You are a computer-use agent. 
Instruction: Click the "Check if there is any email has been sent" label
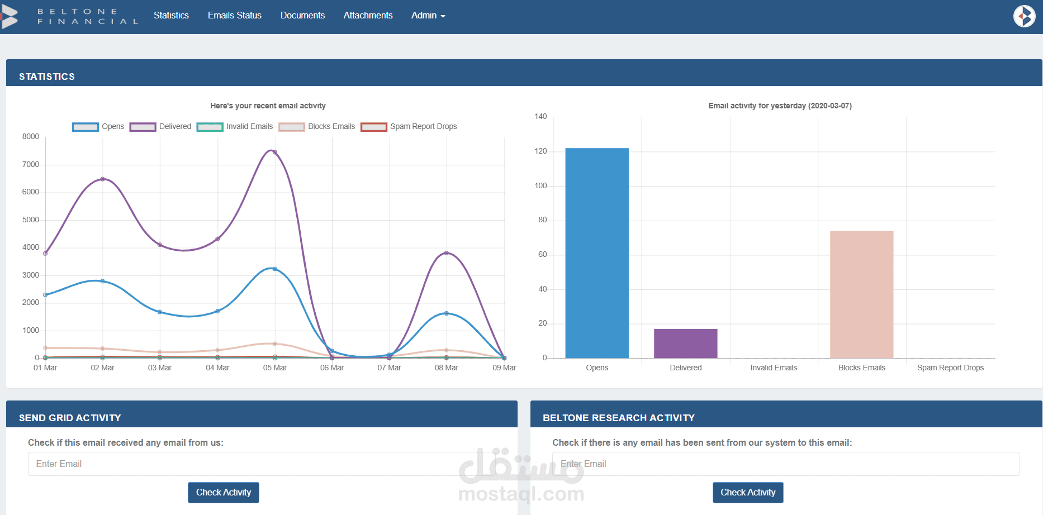pos(702,443)
